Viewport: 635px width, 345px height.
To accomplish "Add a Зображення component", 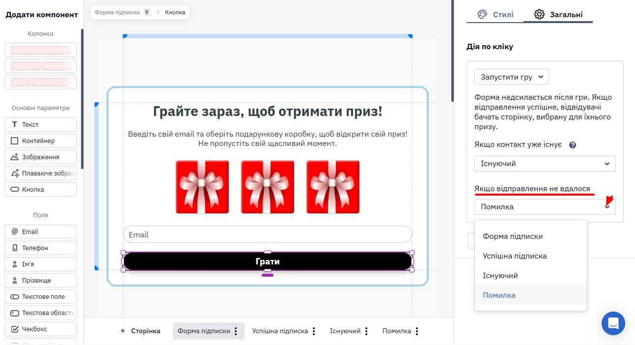I will click(x=40, y=157).
